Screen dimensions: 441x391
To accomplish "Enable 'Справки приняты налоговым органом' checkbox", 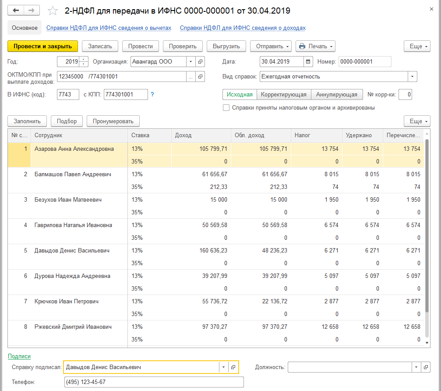I will pyautogui.click(x=226, y=108).
